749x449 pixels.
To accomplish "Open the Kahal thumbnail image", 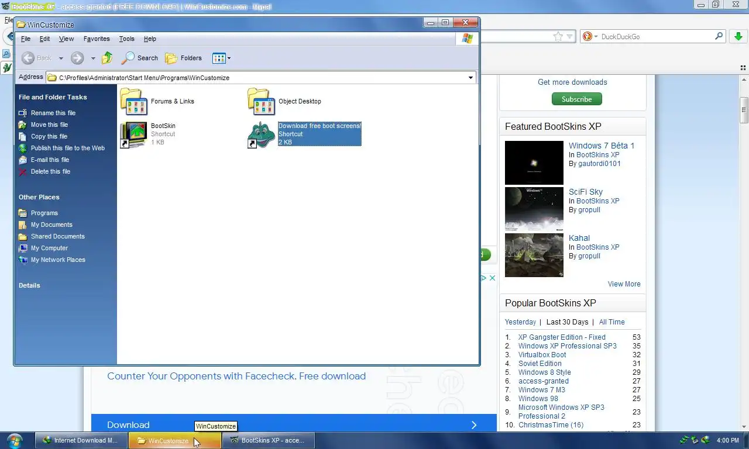I will click(x=534, y=255).
